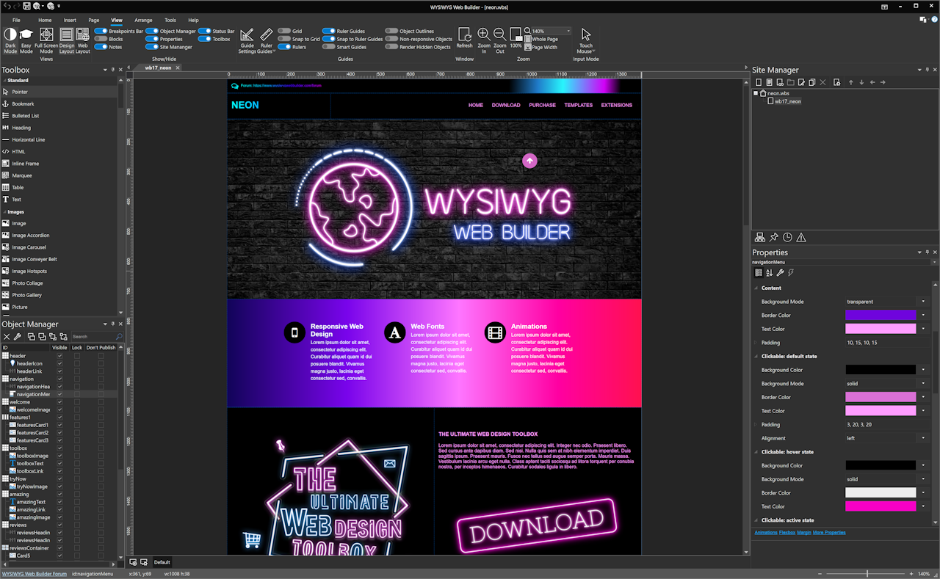Sort Properties alphabetically with the A-Z icon
The width and height of the screenshot is (940, 579).
[770, 272]
